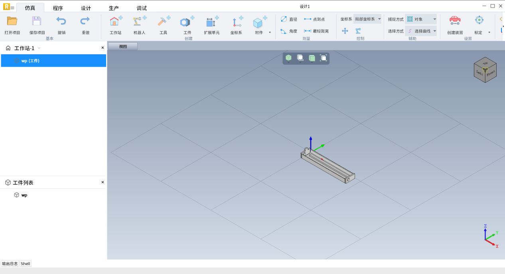Open the 设计 ribbon tab

86,8
